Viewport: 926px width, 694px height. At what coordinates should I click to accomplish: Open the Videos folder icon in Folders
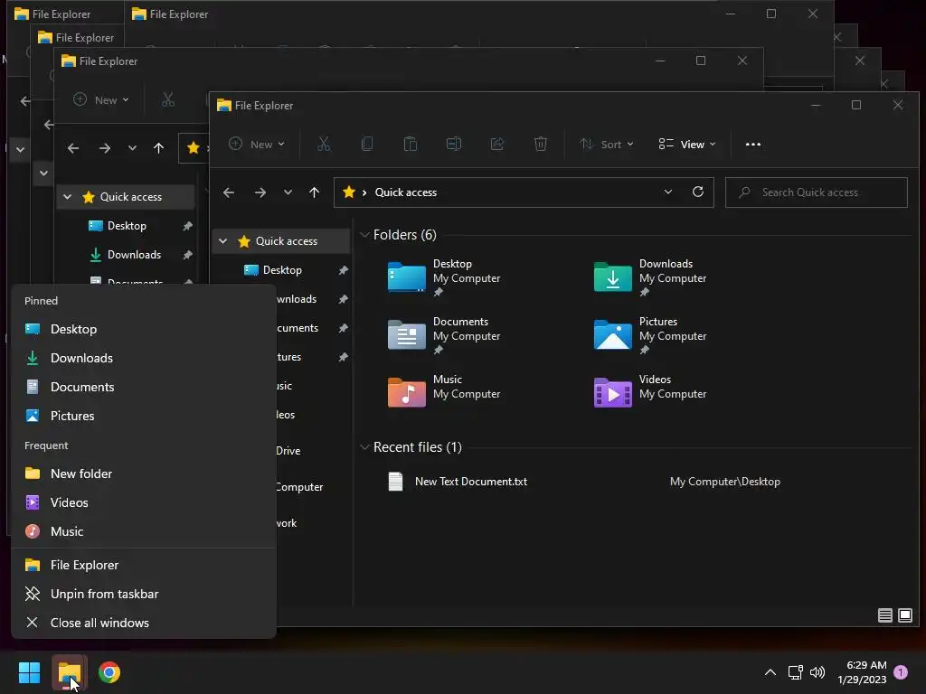(x=612, y=392)
